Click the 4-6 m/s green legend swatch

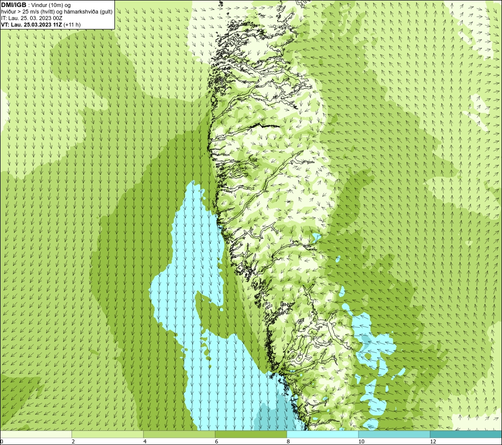pyautogui.click(x=179, y=434)
